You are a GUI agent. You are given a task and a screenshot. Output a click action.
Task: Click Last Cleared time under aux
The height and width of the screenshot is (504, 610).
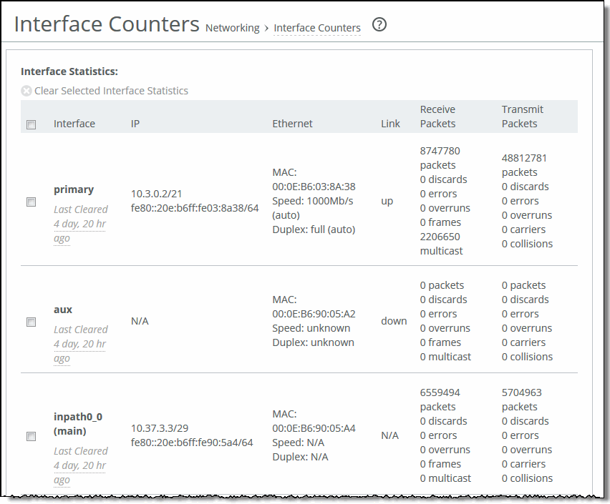click(x=80, y=344)
